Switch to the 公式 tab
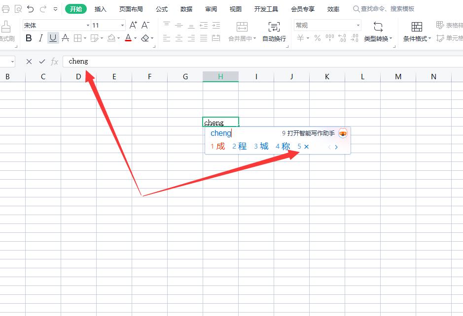Screen dimensions: 463x316 coord(162,9)
